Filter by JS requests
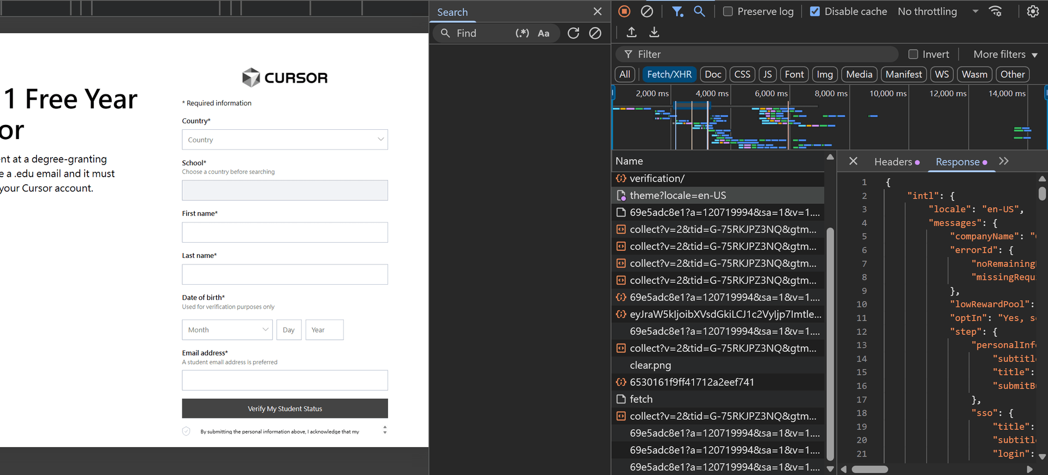The image size is (1048, 475). (x=767, y=74)
